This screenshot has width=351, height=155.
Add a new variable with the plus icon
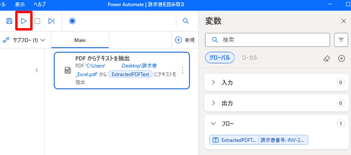pyautogui.click(x=341, y=58)
